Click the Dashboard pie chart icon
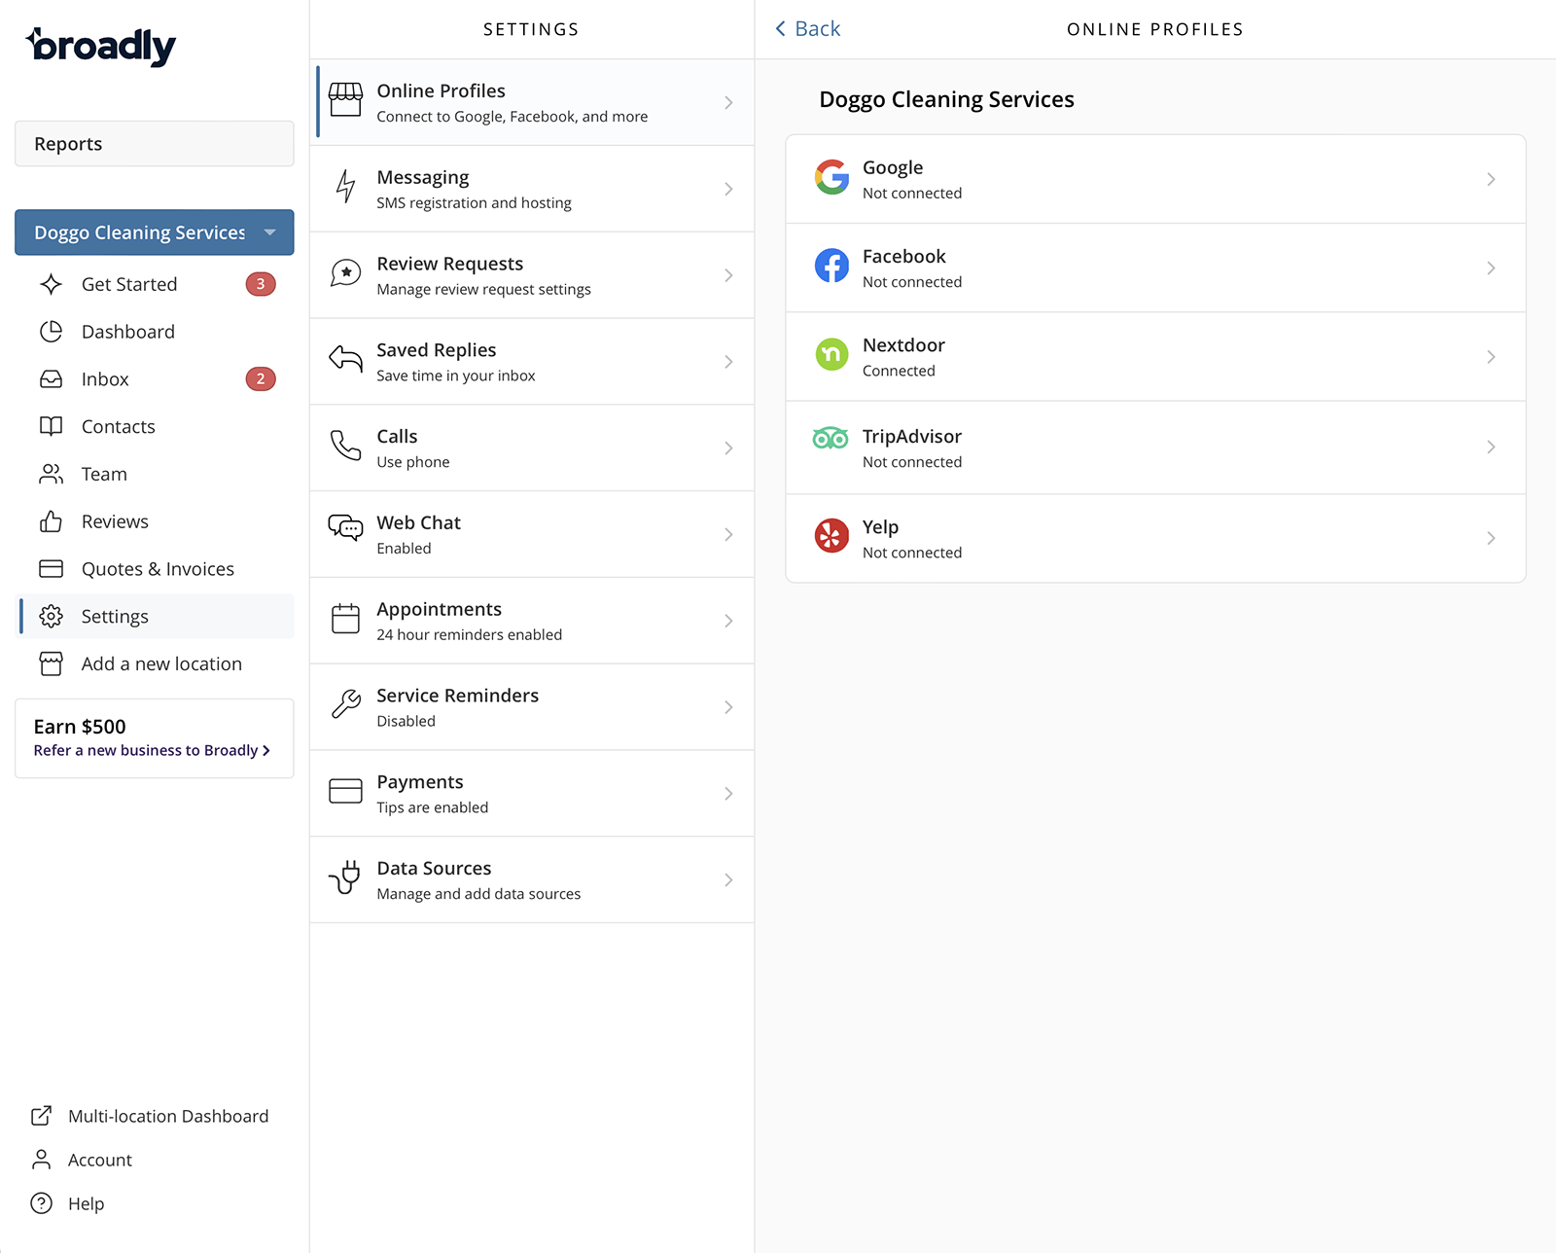 (x=52, y=332)
